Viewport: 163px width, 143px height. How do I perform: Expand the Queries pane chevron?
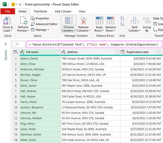(6, 44)
